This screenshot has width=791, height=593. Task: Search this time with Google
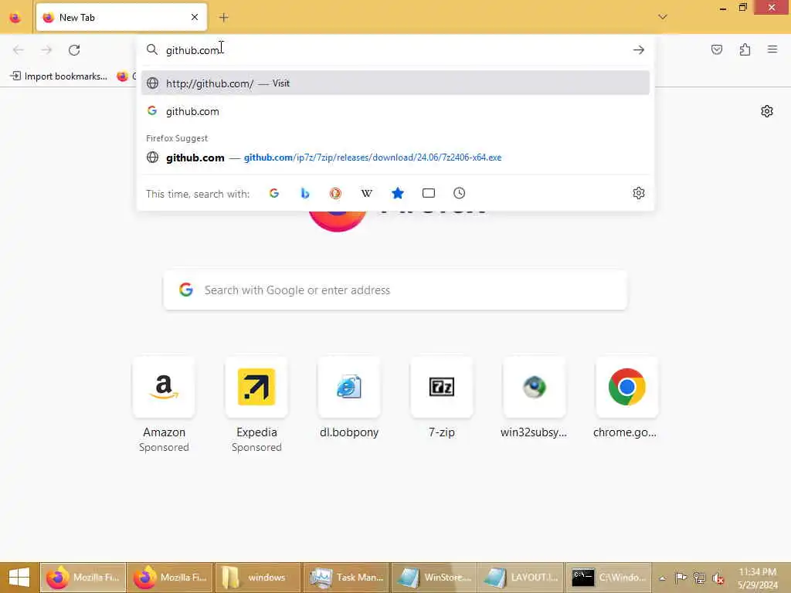click(274, 193)
